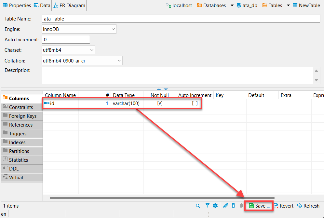
Task: Open the configure columns gear icon
Action: [215, 206]
